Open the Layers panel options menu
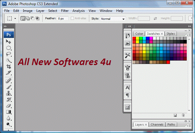 (189, 126)
